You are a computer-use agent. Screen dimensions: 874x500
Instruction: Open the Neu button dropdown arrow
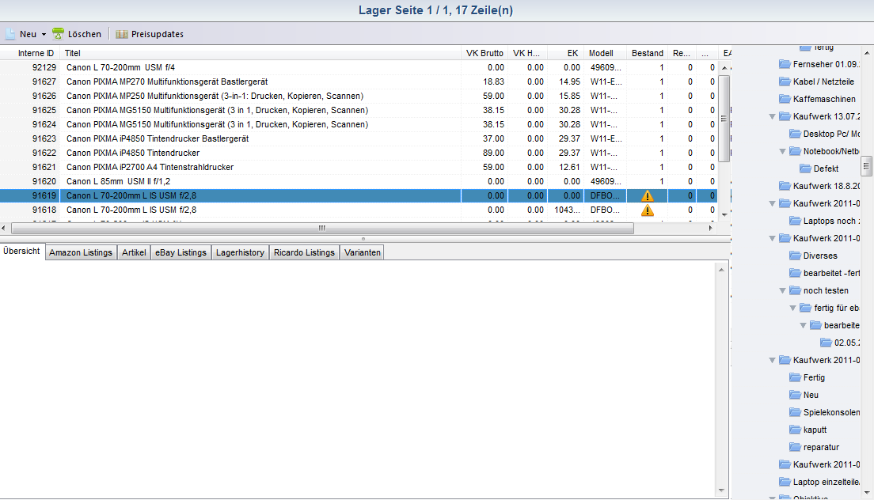pos(44,35)
